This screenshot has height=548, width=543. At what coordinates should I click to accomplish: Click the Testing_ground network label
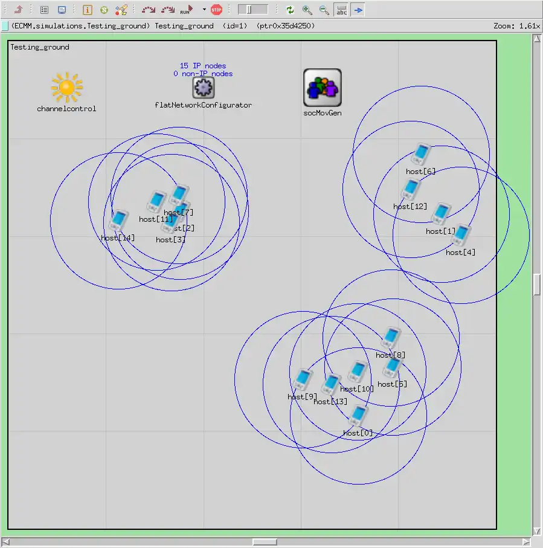pyautogui.click(x=40, y=47)
